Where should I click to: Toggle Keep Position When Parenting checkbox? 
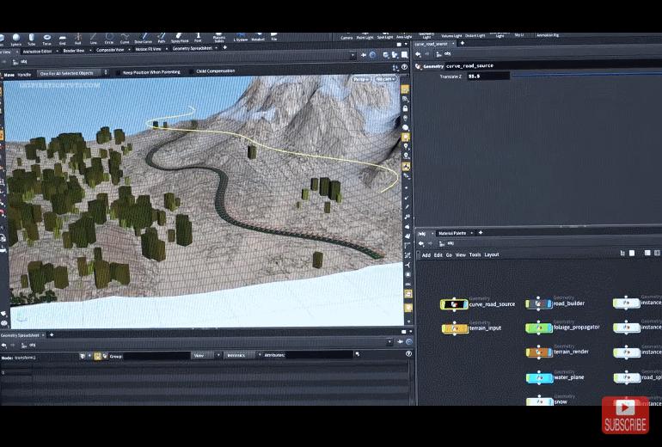pyautogui.click(x=118, y=72)
